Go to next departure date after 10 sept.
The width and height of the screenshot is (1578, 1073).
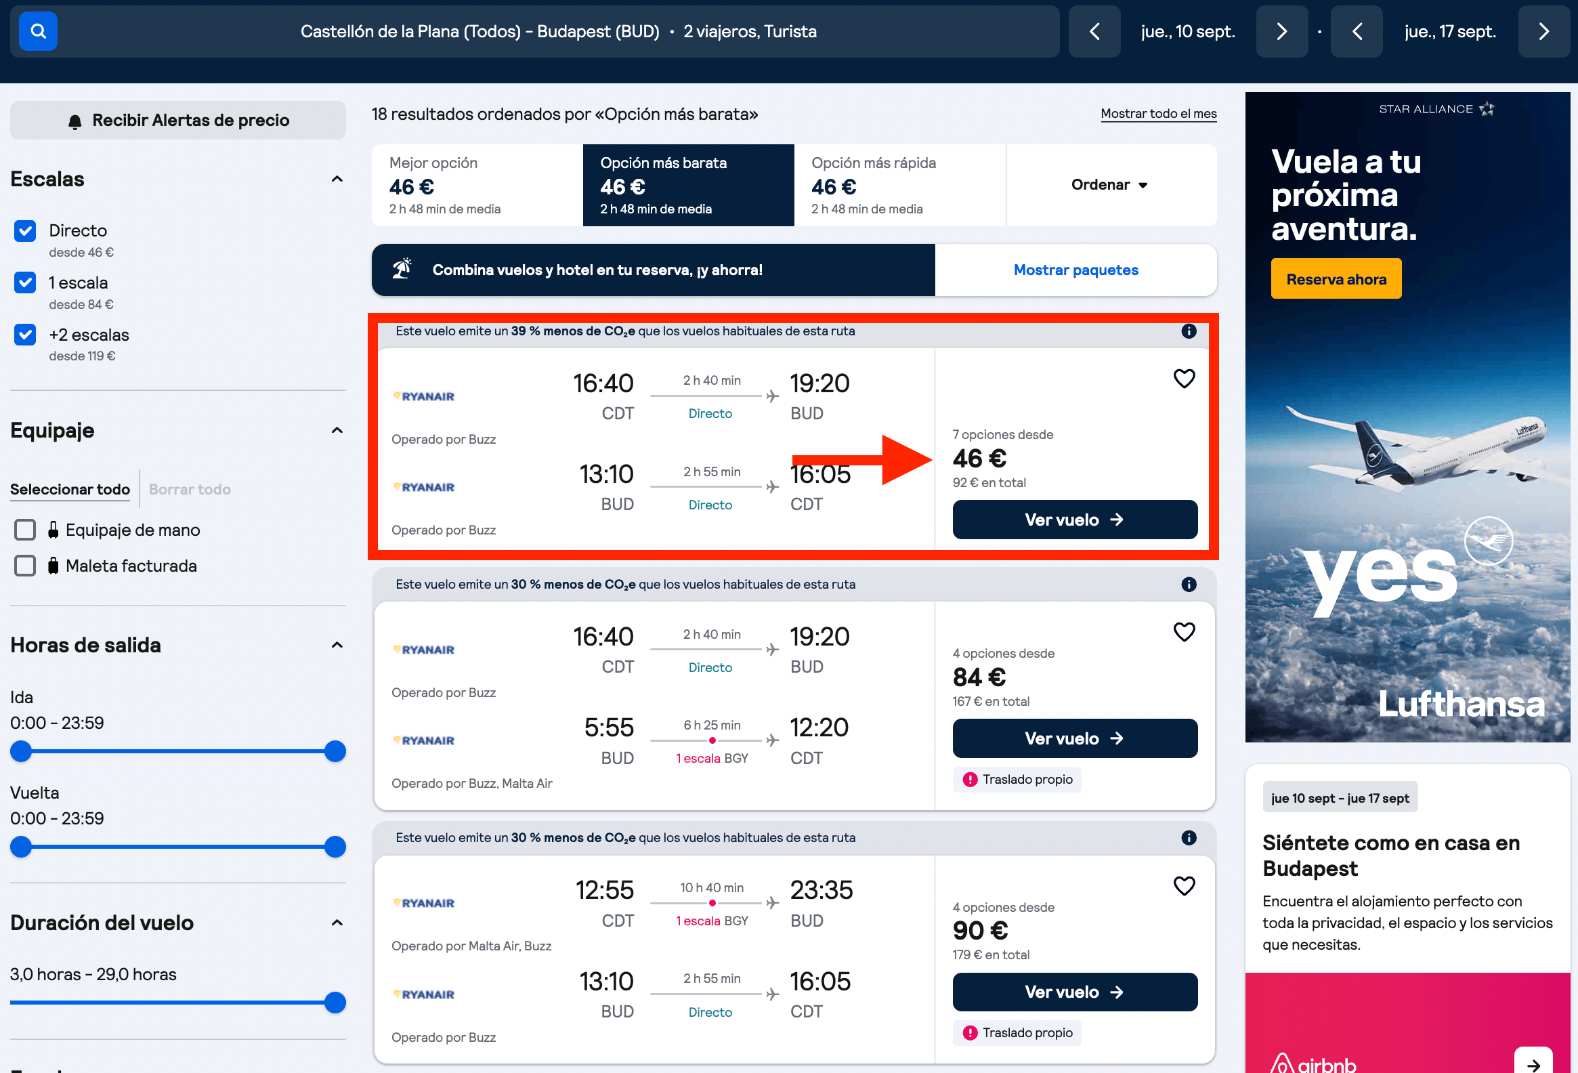[x=1282, y=31]
